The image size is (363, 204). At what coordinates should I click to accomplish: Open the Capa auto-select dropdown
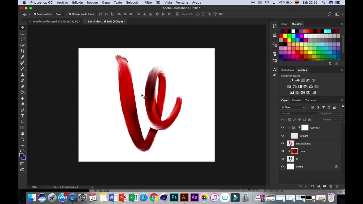[x=60, y=14]
